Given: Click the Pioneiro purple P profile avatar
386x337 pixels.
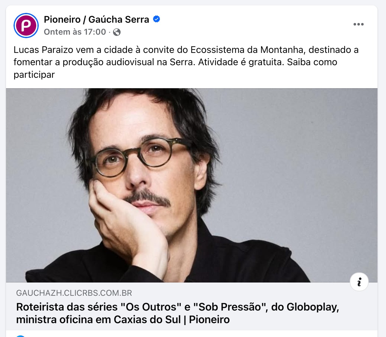Looking at the screenshot, I should (x=26, y=26).
